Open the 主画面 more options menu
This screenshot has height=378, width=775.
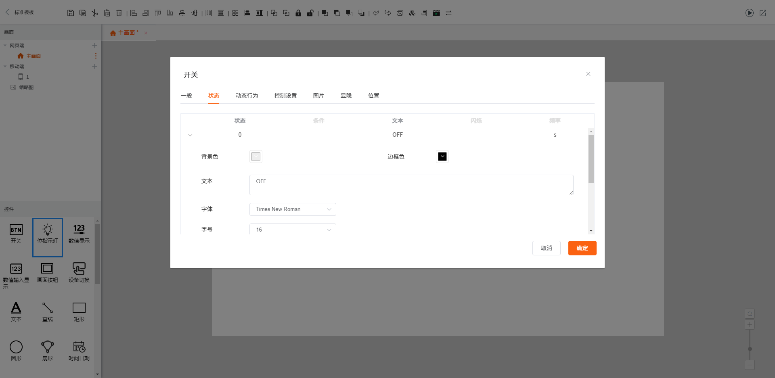pos(96,56)
